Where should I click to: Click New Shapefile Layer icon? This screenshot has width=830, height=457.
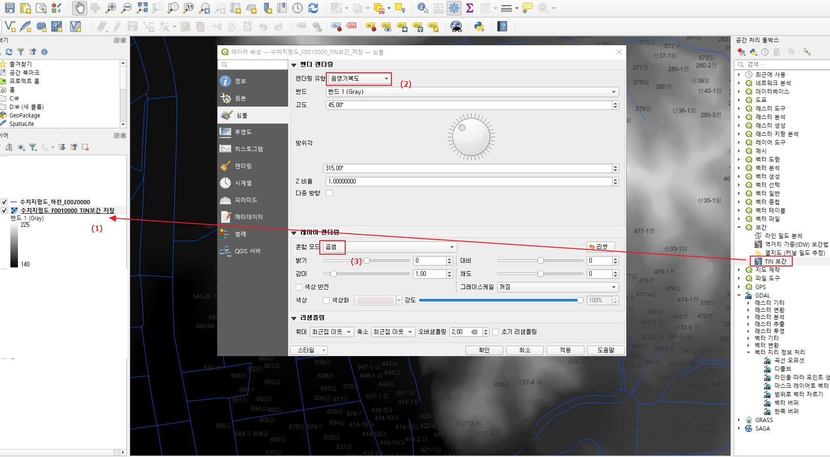click(10, 26)
